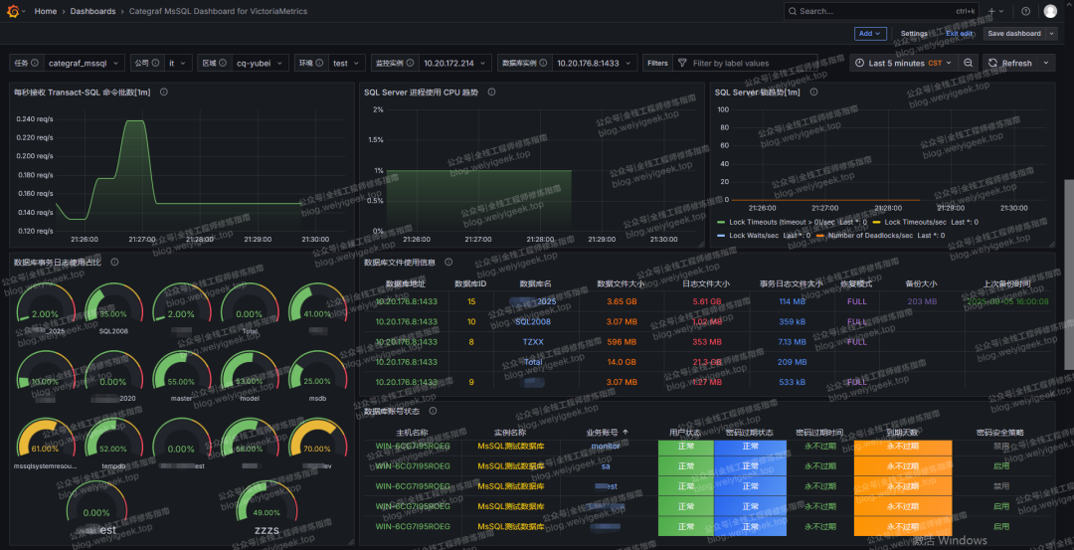Open the Add dropdown button

(870, 34)
